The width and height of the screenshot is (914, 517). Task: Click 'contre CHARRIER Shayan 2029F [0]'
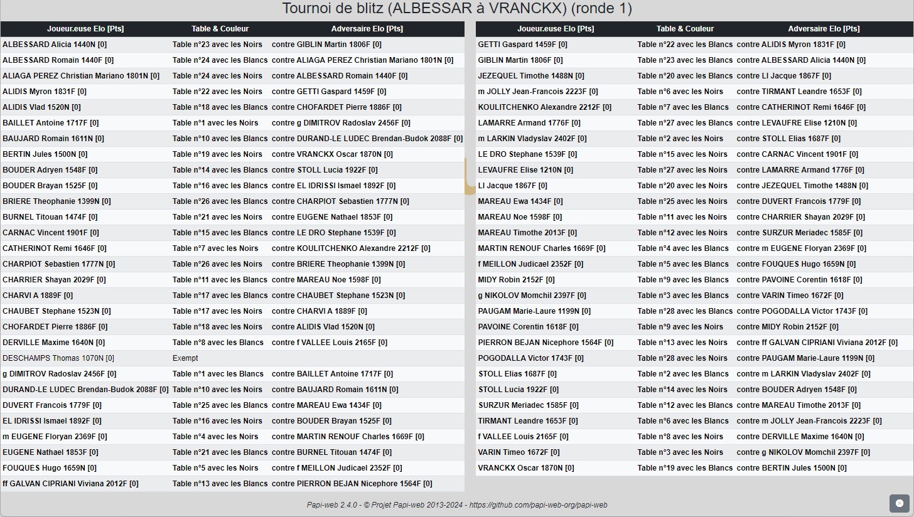(801, 217)
